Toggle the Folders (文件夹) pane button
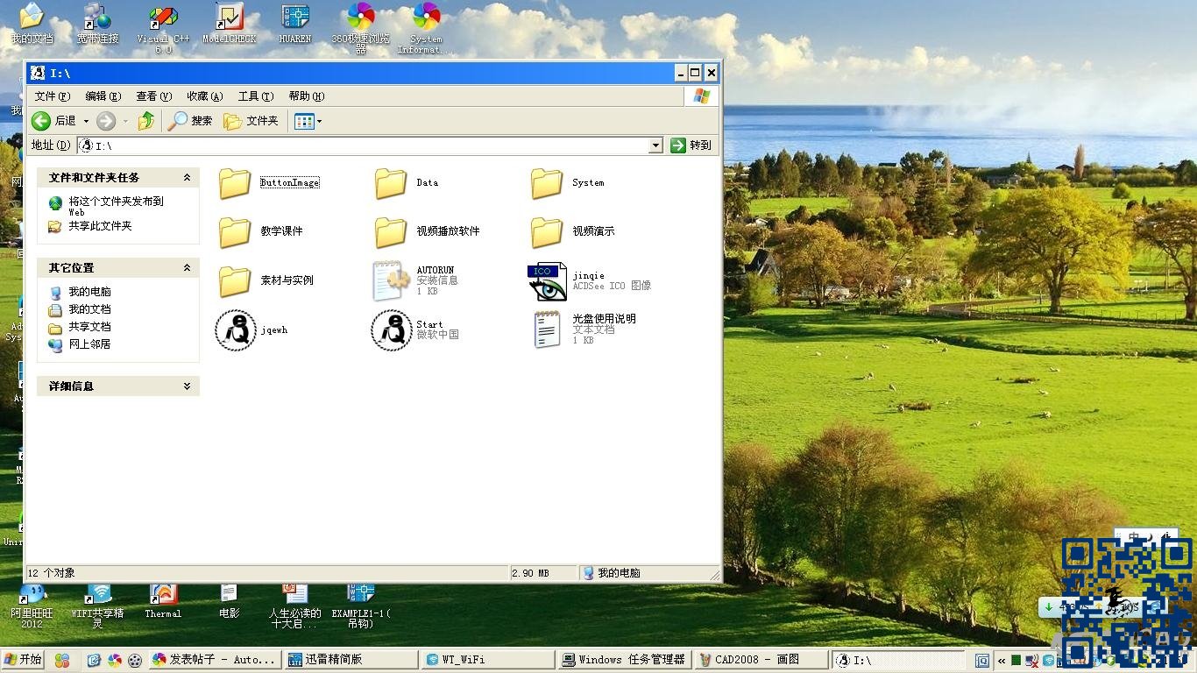This screenshot has height=673, width=1197. pos(251,121)
